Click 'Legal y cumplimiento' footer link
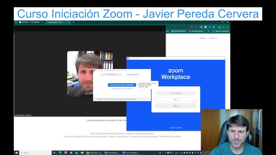 coord(119,137)
